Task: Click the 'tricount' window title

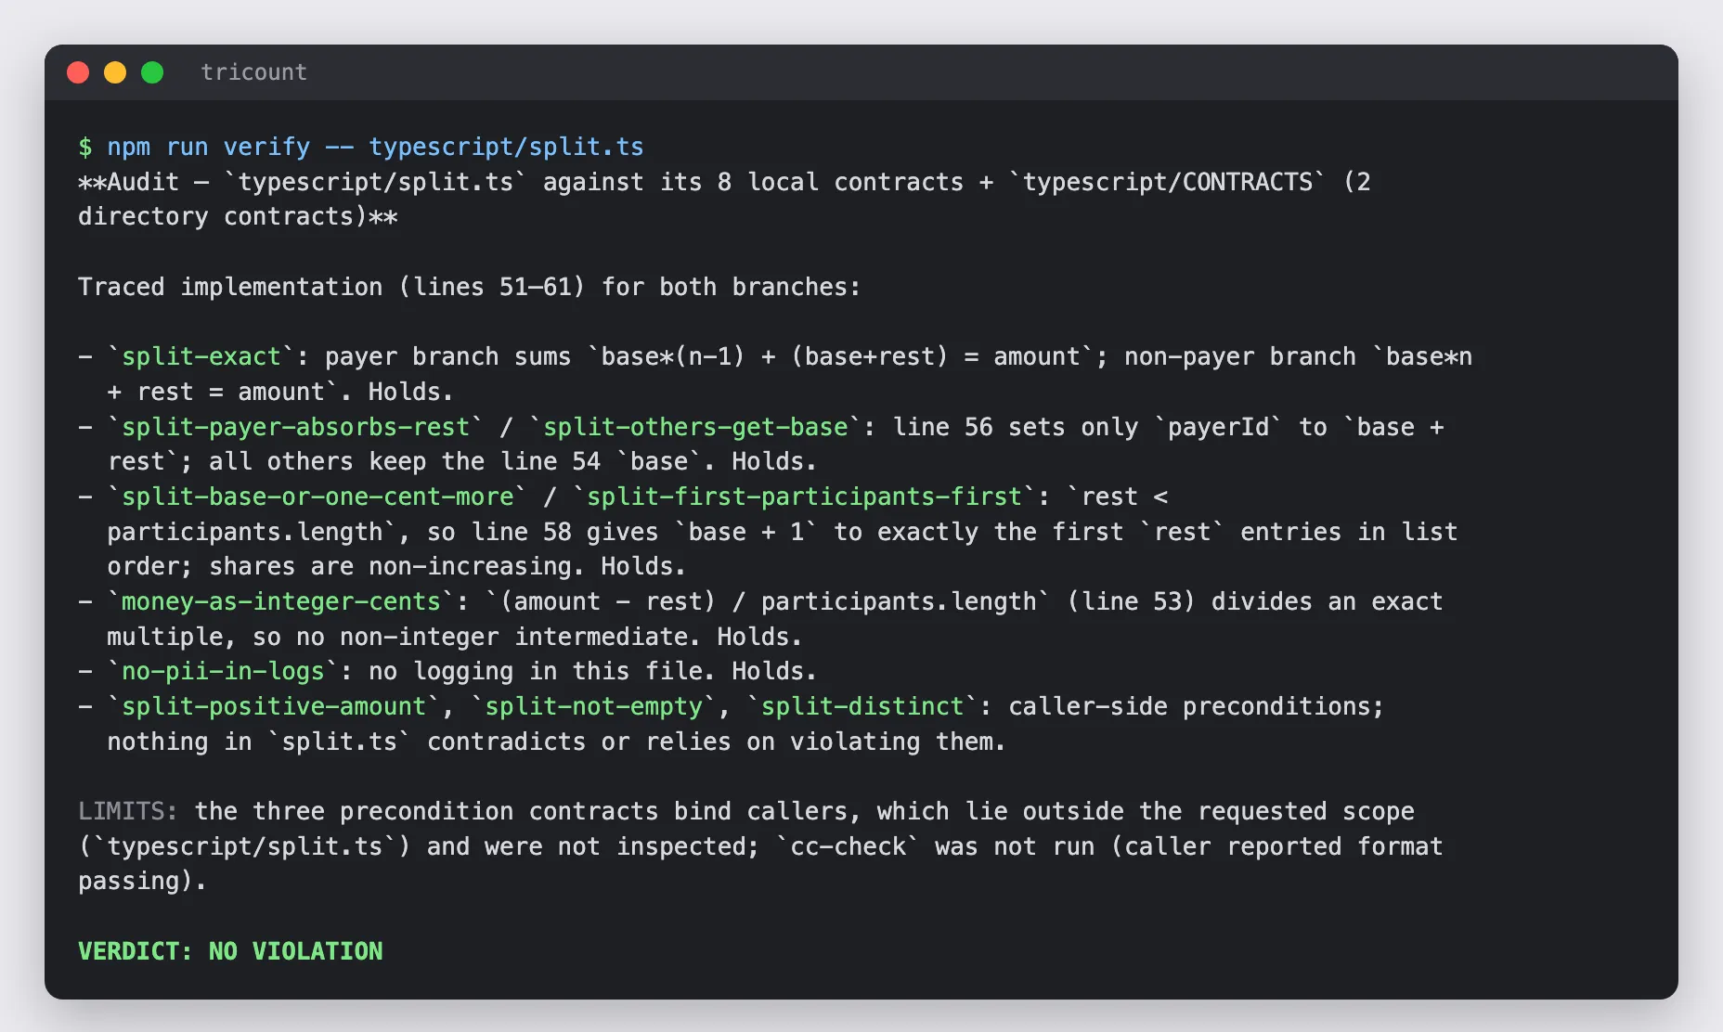Action: click(x=253, y=72)
